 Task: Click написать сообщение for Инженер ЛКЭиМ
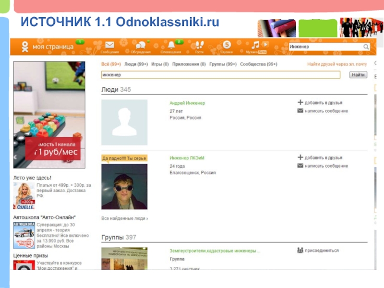326,166
